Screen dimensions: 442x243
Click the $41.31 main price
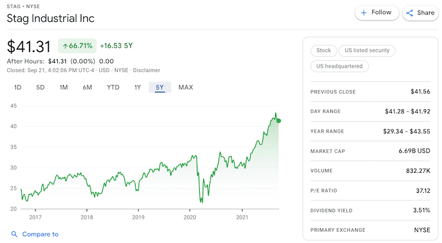[x=29, y=47]
